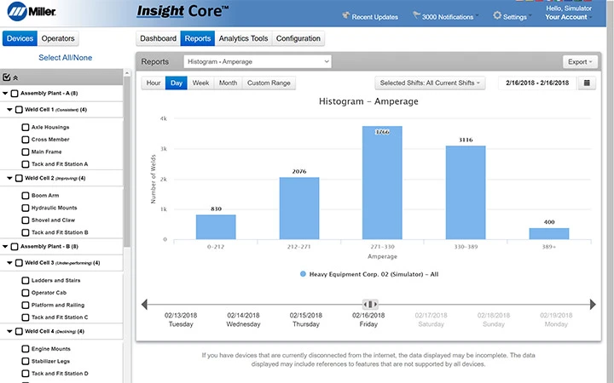The width and height of the screenshot is (614, 383).
Task: Click the left timeline arrow
Action: [x=144, y=304]
